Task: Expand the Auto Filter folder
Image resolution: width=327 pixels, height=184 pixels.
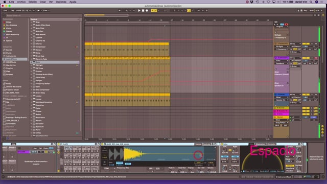Action: [32, 29]
